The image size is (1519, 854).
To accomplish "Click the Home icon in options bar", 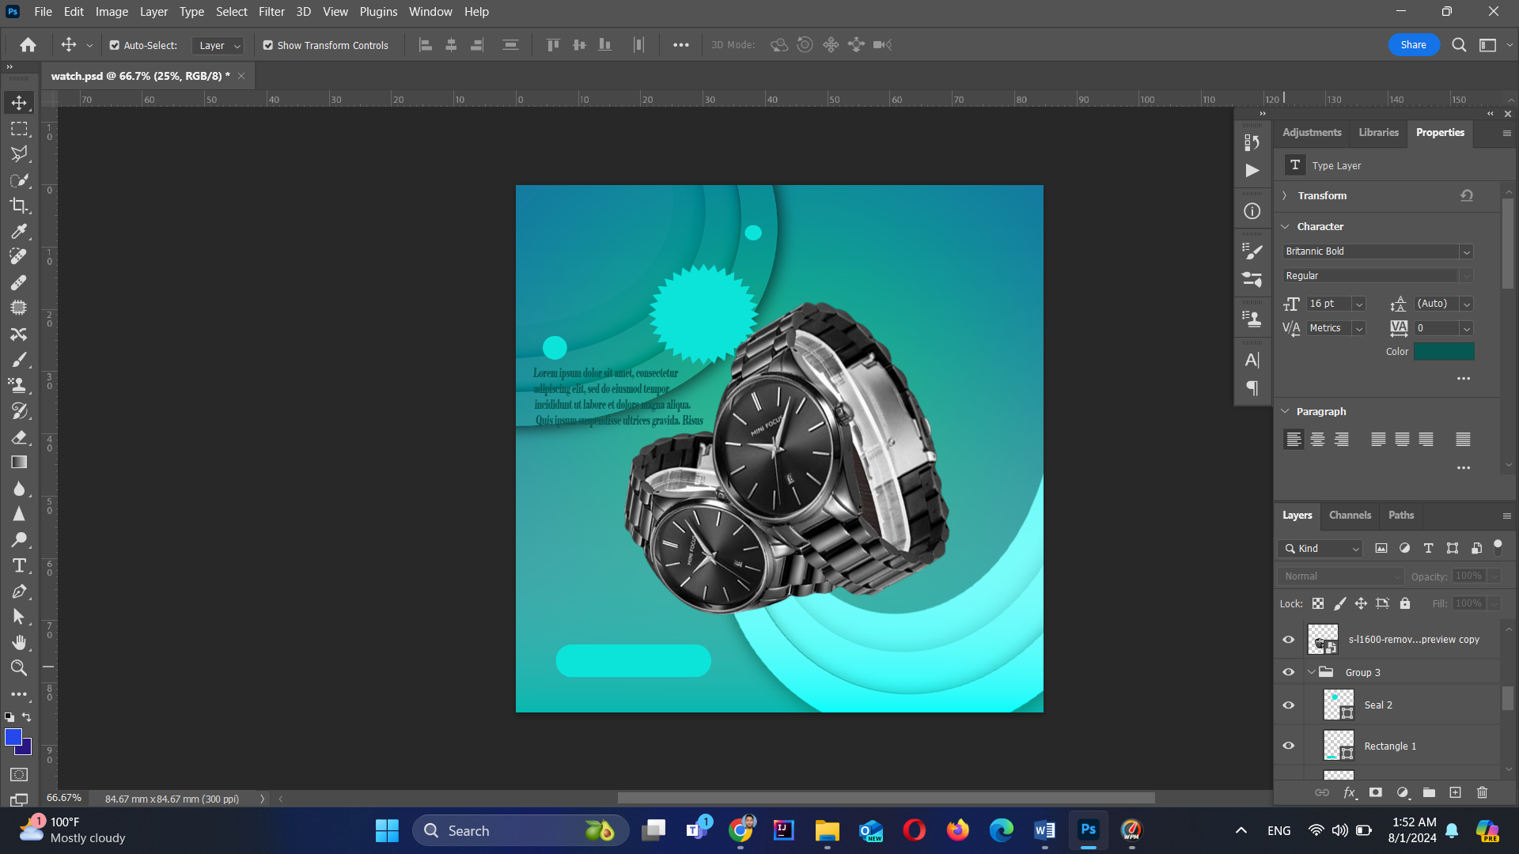I will click(x=28, y=45).
